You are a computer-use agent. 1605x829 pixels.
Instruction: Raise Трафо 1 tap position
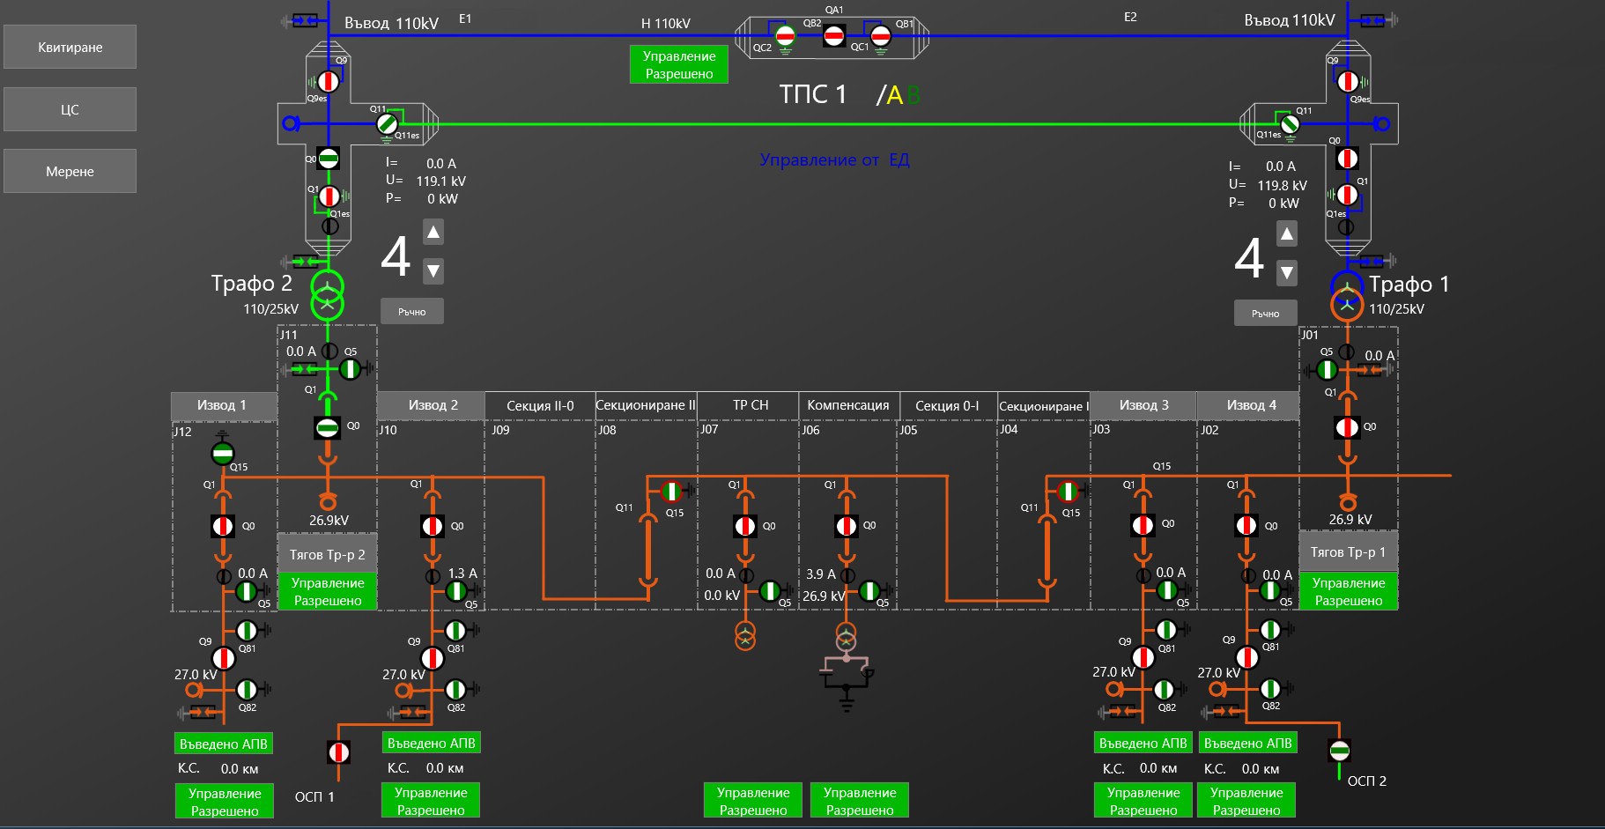coord(1286,234)
